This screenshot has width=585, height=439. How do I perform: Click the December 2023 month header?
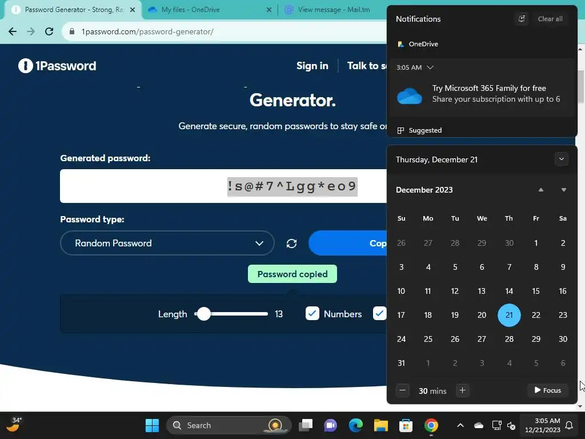pos(424,190)
